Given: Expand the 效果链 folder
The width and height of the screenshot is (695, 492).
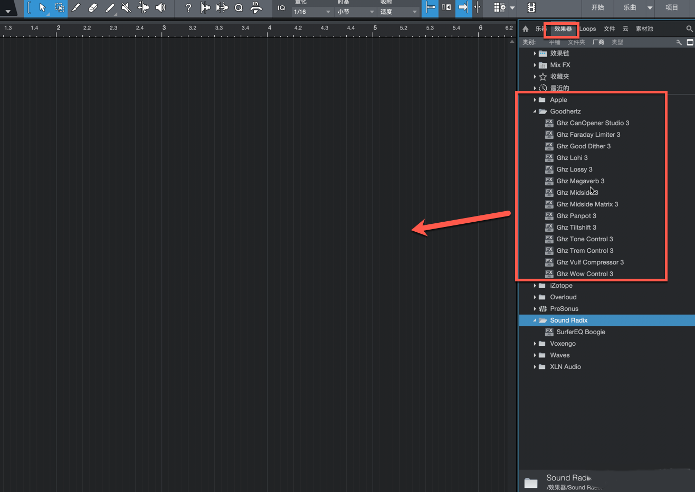Looking at the screenshot, I should click(x=535, y=53).
